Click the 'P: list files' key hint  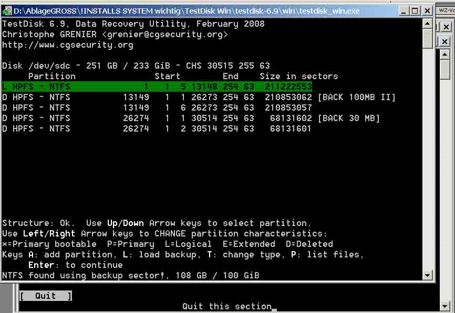pyautogui.click(x=325, y=255)
